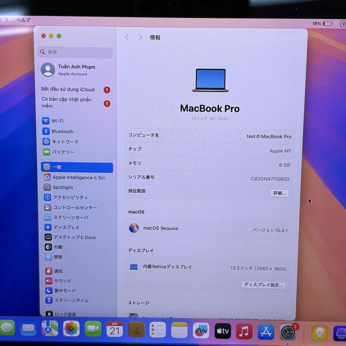346x346 pixels.
Task: Click the ディスプレイ設定... button
Action: pyautogui.click(x=263, y=285)
